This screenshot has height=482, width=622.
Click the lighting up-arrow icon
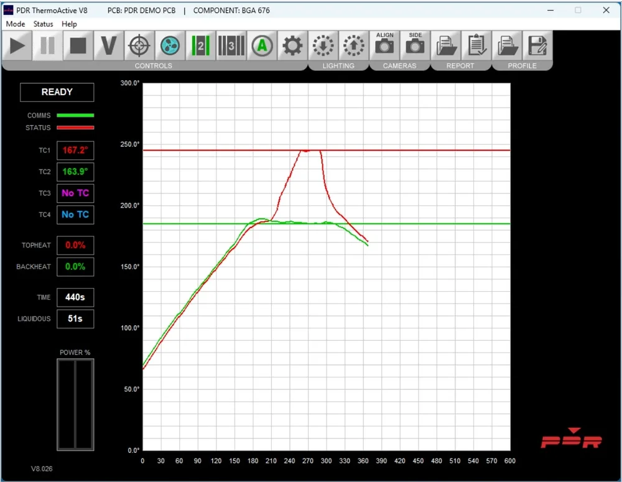[353, 45]
